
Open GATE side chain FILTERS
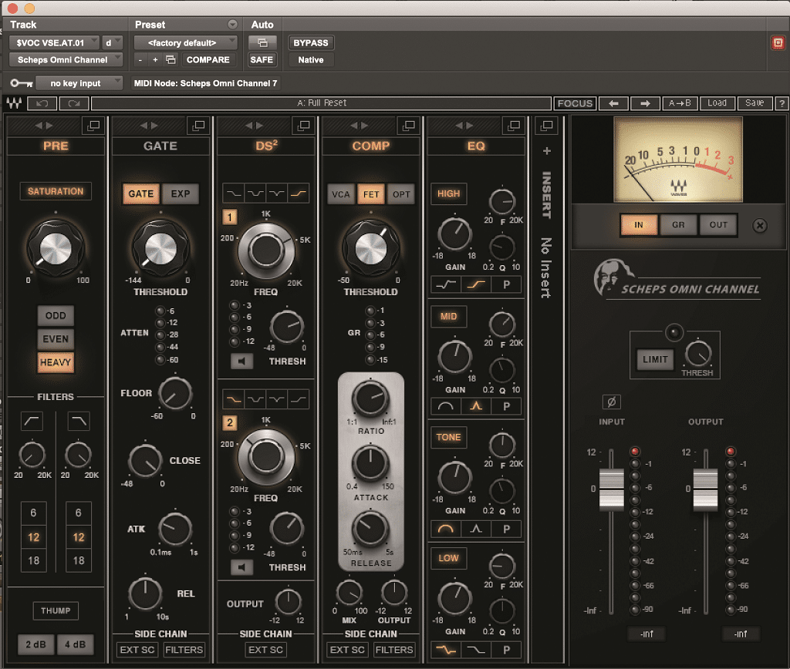[184, 650]
